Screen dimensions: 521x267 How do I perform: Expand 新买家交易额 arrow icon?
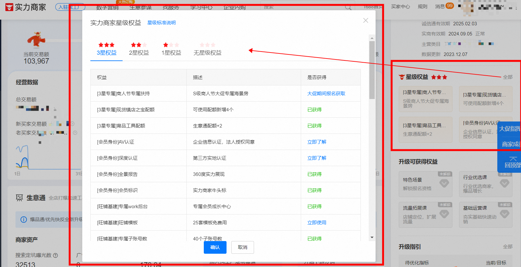click(x=72, y=124)
